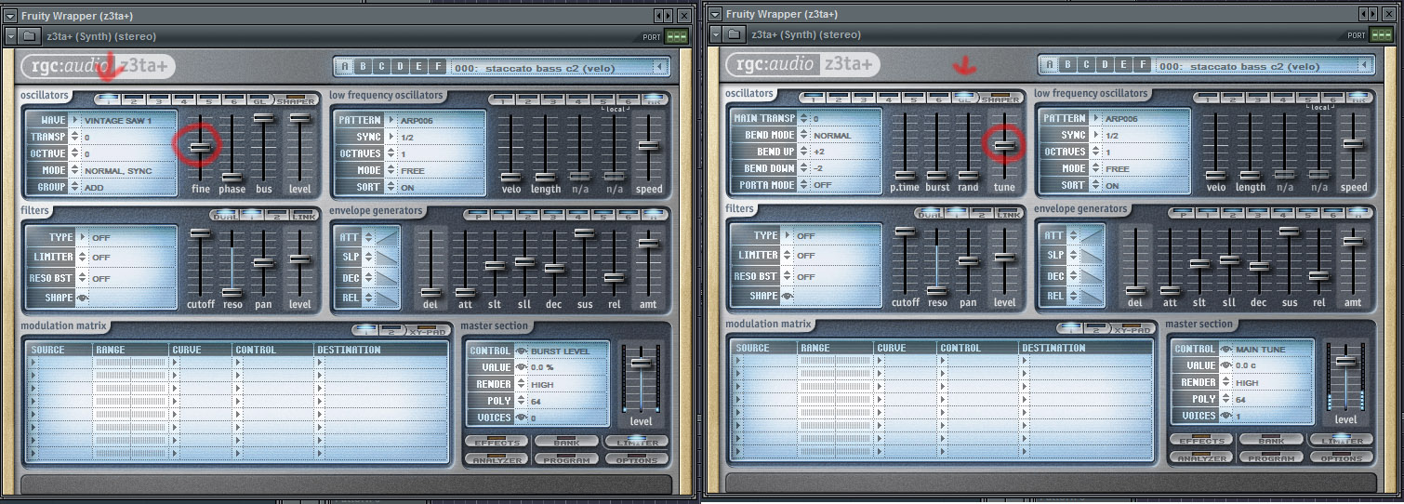Image resolution: width=1404 pixels, height=504 pixels.
Task: Select oscillator tab 1 in the right window
Action: 813,99
